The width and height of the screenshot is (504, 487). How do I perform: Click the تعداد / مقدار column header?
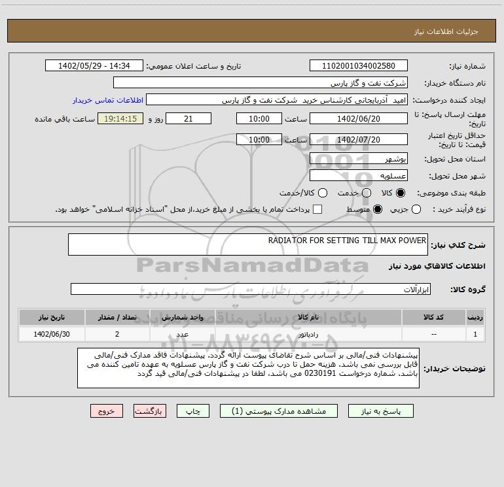click(117, 317)
